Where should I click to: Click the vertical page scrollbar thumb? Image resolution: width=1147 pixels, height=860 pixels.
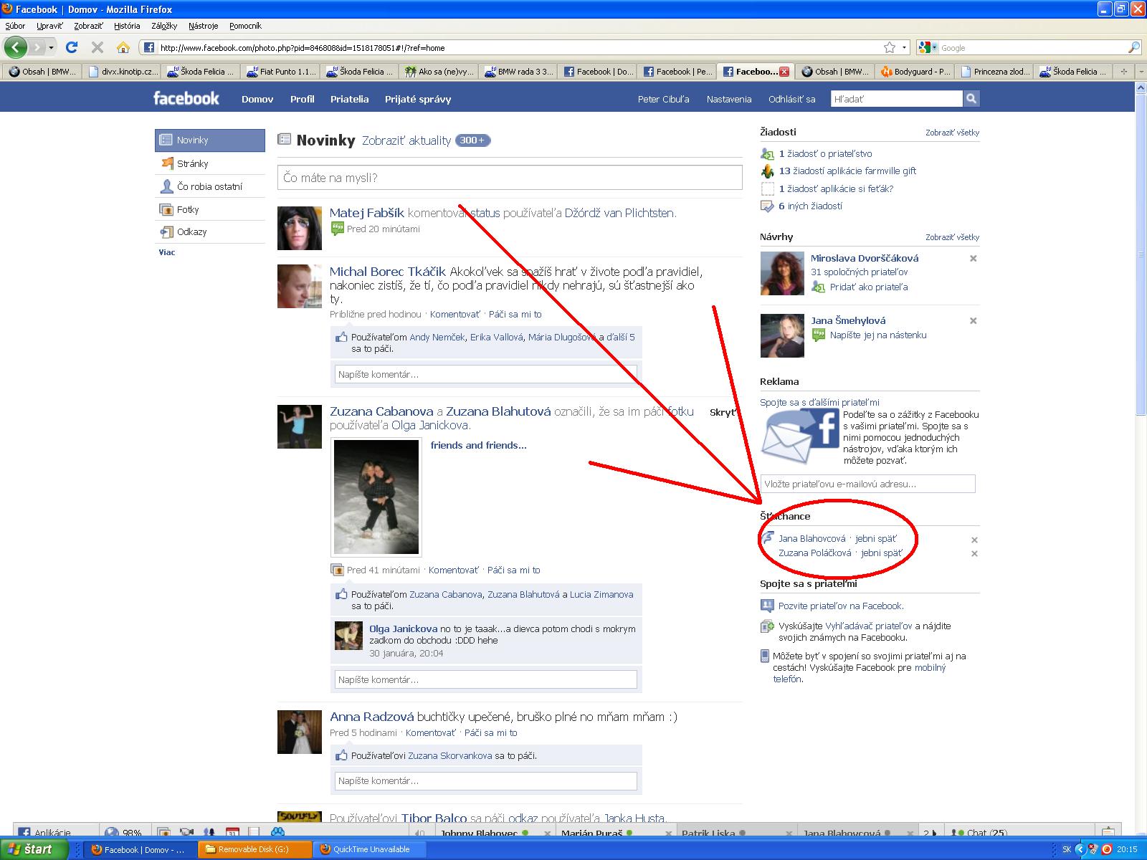coord(1141,251)
